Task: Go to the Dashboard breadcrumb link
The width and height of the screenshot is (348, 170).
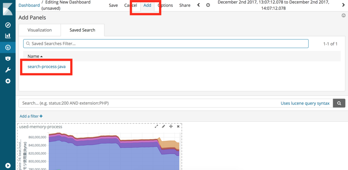Action: coord(29,5)
